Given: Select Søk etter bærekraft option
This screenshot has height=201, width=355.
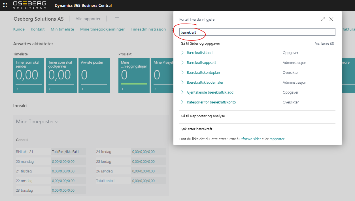Looking at the screenshot, I should pyautogui.click(x=196, y=129).
